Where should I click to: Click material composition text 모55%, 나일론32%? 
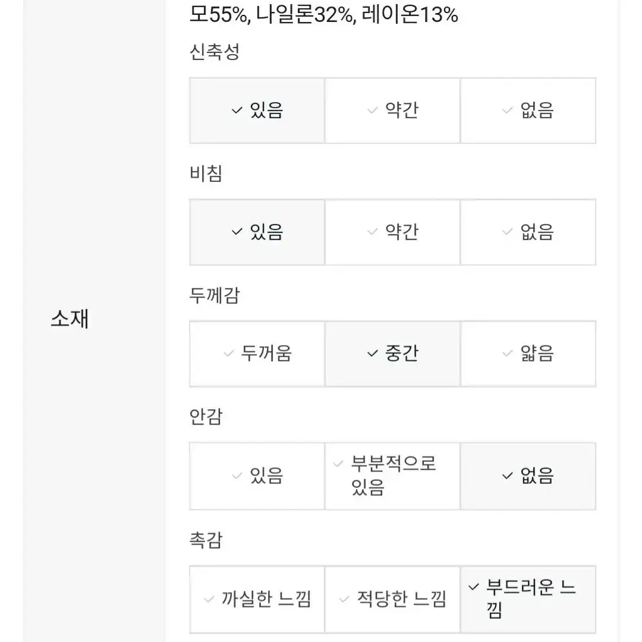(x=272, y=14)
